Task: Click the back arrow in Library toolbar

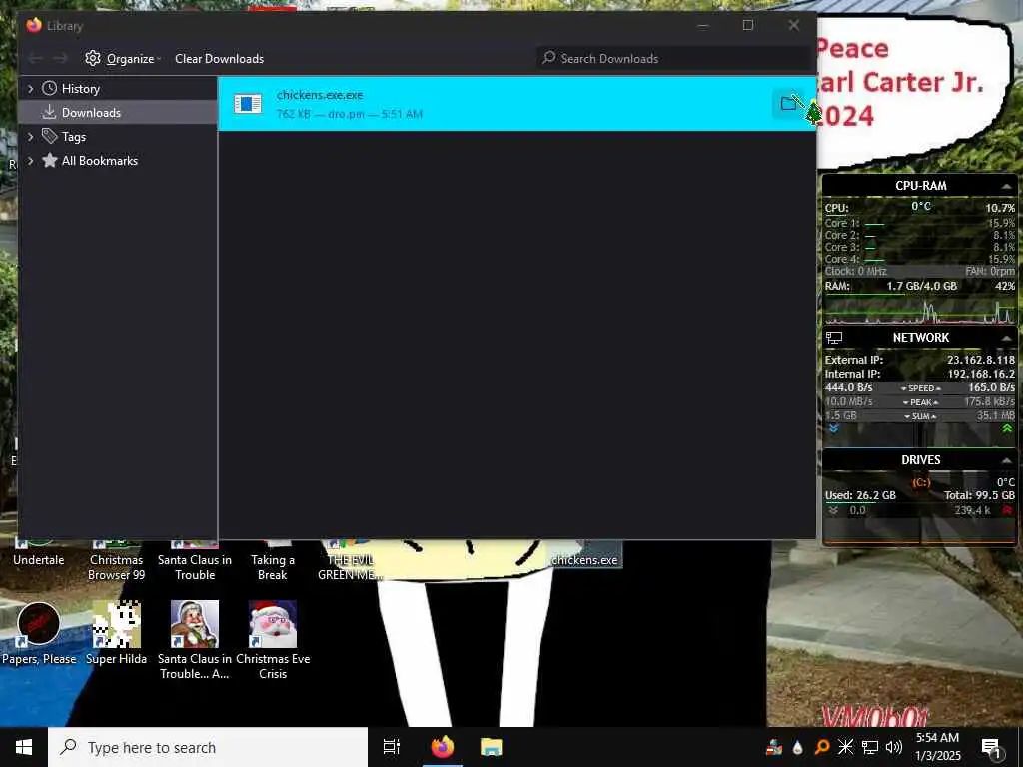Action: click(35, 59)
